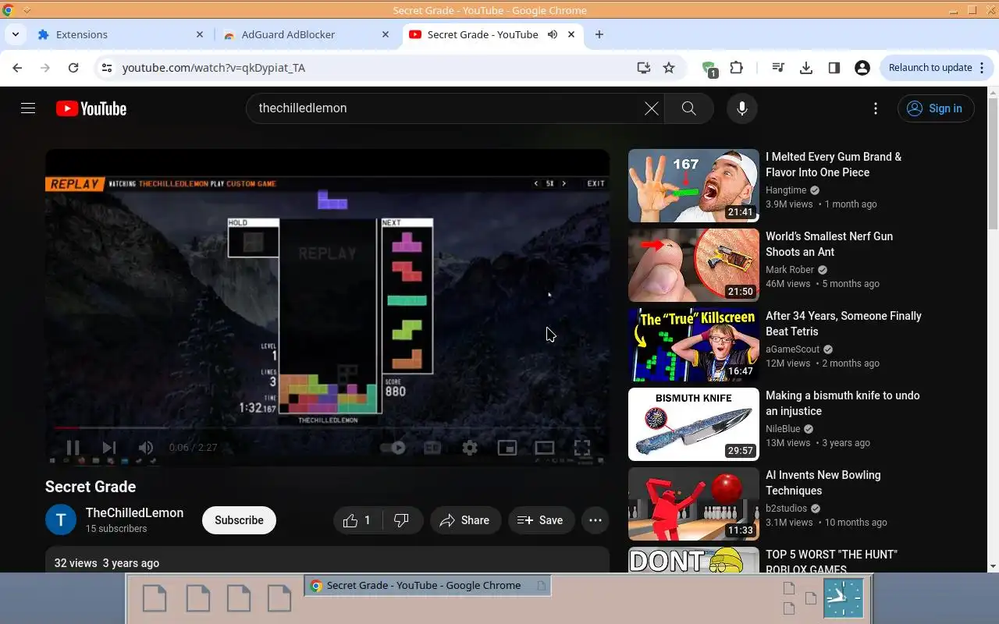The height and width of the screenshot is (624, 999).
Task: Close the AdGuard AdBlocker tab
Action: (386, 34)
